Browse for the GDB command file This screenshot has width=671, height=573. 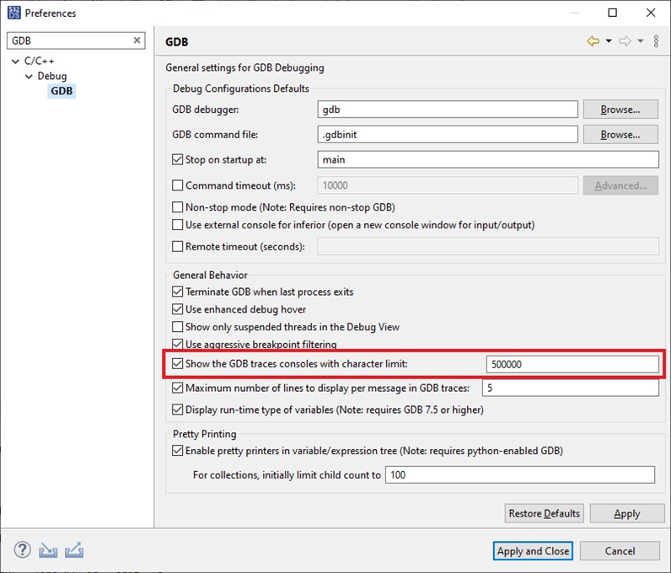pyautogui.click(x=620, y=134)
